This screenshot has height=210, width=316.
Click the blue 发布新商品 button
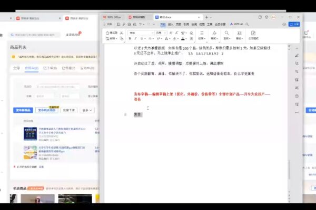click(23, 110)
